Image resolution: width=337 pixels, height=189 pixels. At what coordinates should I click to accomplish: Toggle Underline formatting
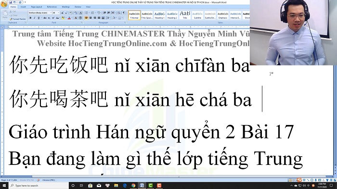pyautogui.click(x=39, y=18)
